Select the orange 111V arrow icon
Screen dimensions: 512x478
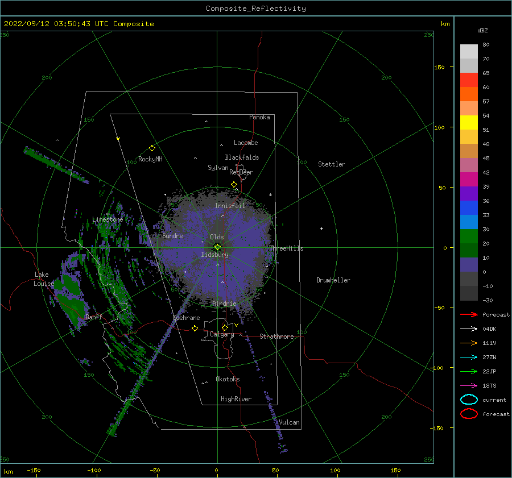tap(469, 343)
